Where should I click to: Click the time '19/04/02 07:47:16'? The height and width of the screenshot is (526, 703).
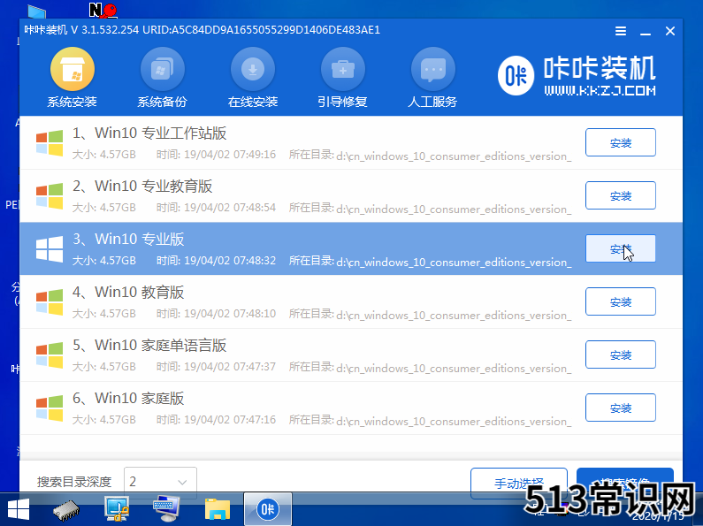pos(230,419)
